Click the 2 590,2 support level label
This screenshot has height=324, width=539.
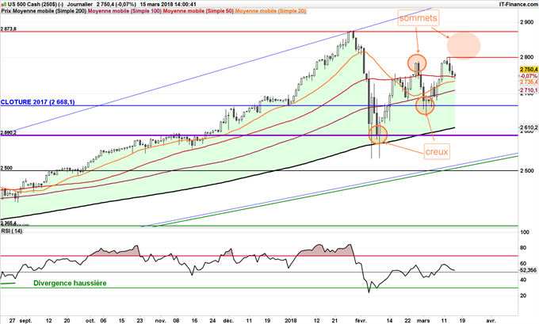coord(8,132)
